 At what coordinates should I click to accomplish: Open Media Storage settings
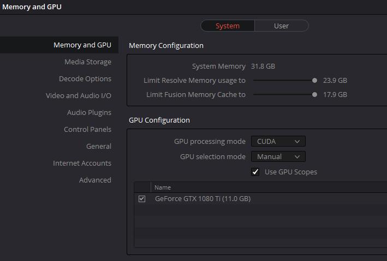pos(87,62)
